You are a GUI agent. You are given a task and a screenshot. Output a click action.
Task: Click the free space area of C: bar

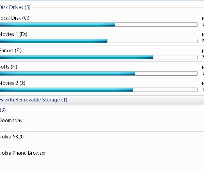click(x=156, y=24)
